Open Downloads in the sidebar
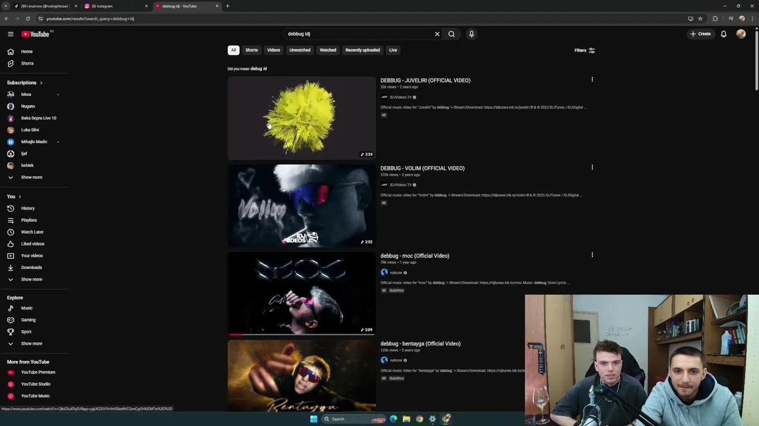Image resolution: width=759 pixels, height=426 pixels. (33, 267)
